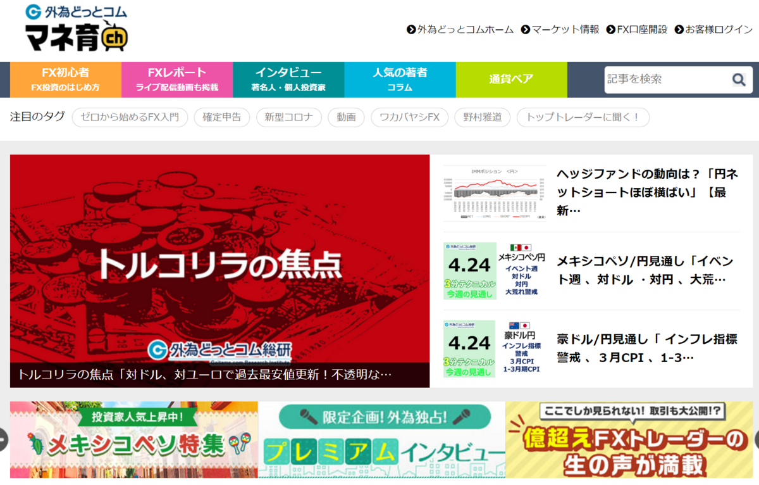This screenshot has width=759, height=485.
Task: Open the 億超えFXトレーダー banner
Action: tap(630, 439)
